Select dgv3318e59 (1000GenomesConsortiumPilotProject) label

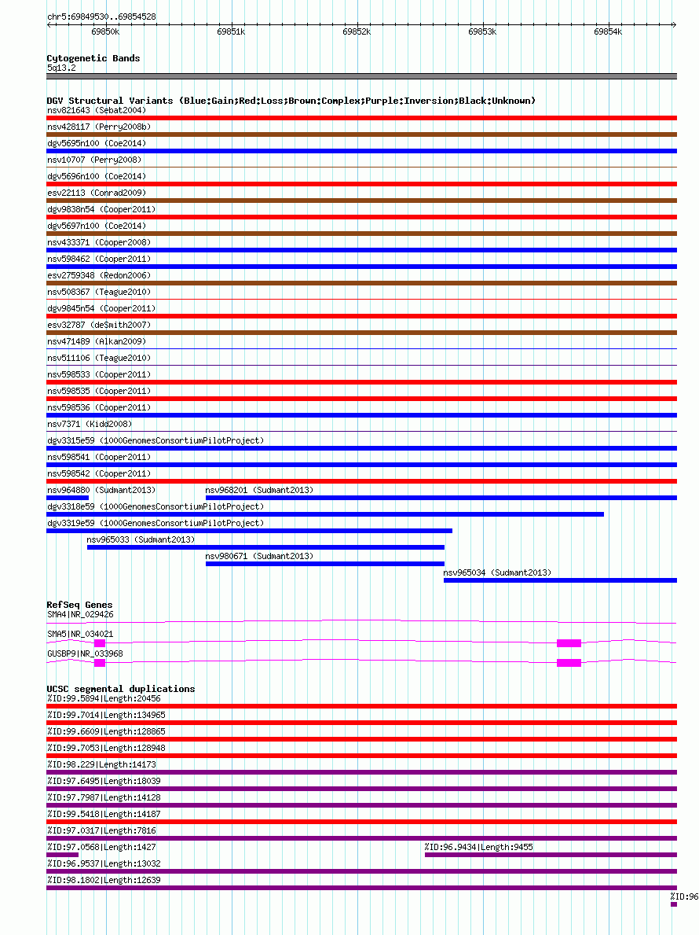pyautogui.click(x=156, y=507)
